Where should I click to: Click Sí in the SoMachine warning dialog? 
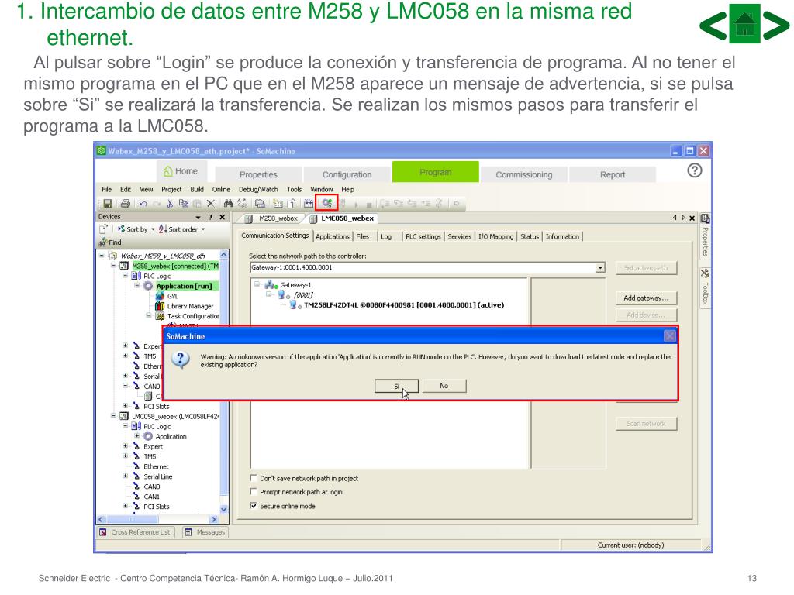pos(396,386)
